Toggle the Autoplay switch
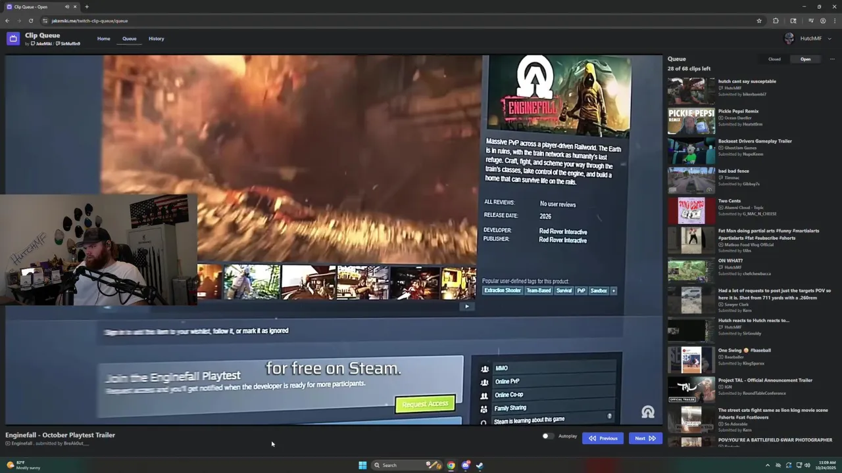 [x=547, y=436]
